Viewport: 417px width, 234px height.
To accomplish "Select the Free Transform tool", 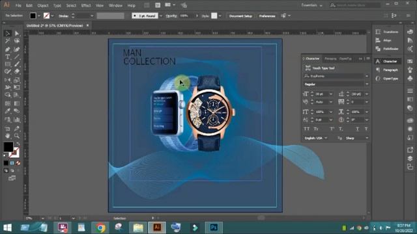I will 17,87.
